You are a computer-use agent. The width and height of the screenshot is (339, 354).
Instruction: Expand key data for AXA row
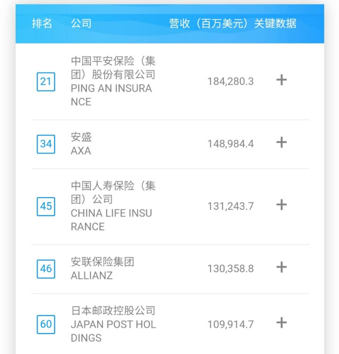(281, 142)
